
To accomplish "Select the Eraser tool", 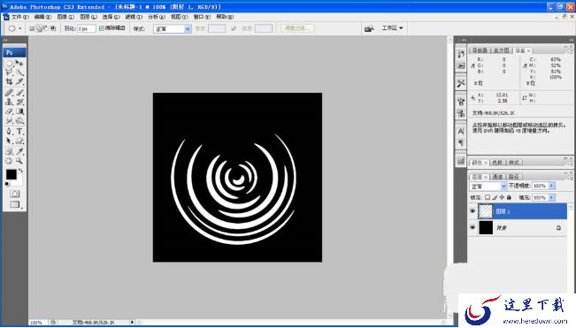I will tap(10, 111).
